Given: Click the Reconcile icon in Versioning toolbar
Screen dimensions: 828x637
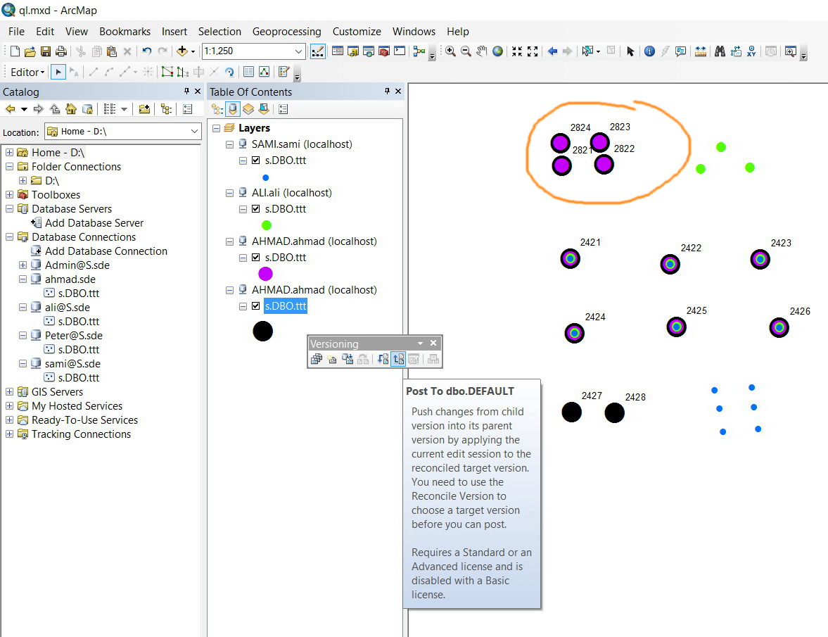Looking at the screenshot, I should (383, 359).
